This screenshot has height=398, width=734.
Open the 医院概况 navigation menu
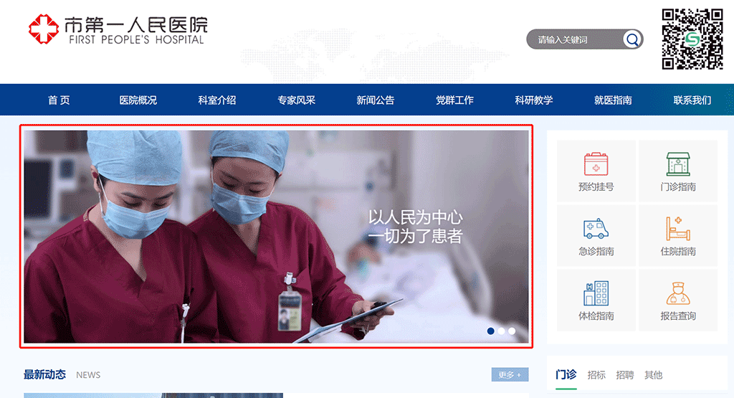point(138,100)
